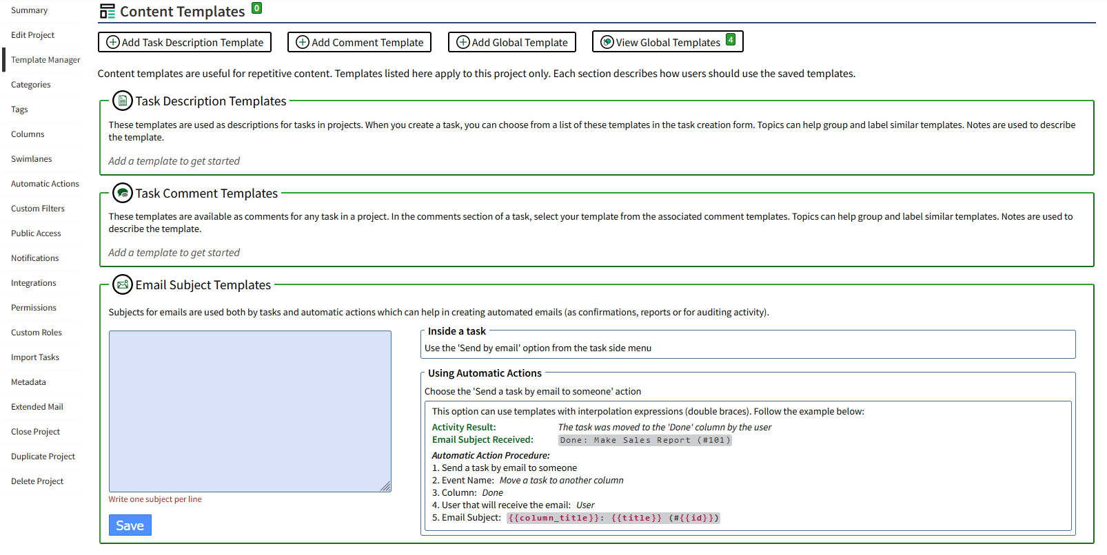Open Edit Project in the sidebar
1107x555 pixels.
click(32, 35)
